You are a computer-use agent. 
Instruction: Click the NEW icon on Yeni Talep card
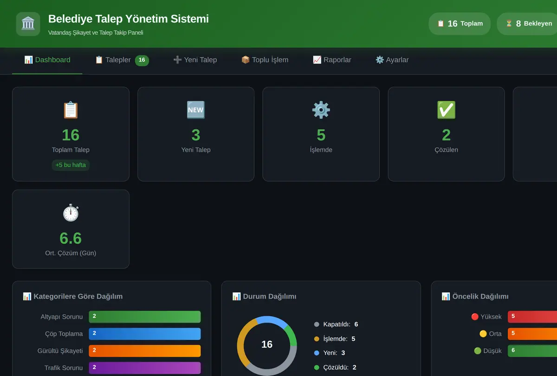click(x=196, y=110)
